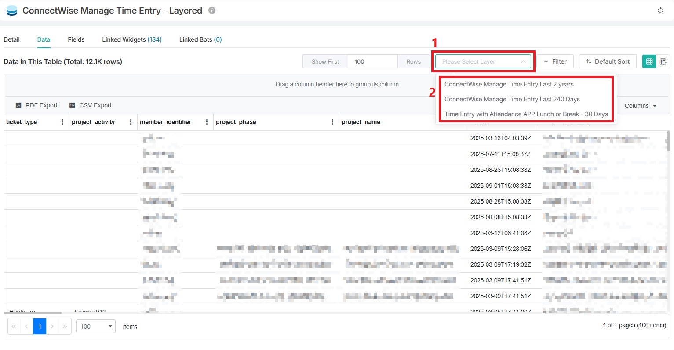Click the Filter button
674x350 pixels.
555,62
